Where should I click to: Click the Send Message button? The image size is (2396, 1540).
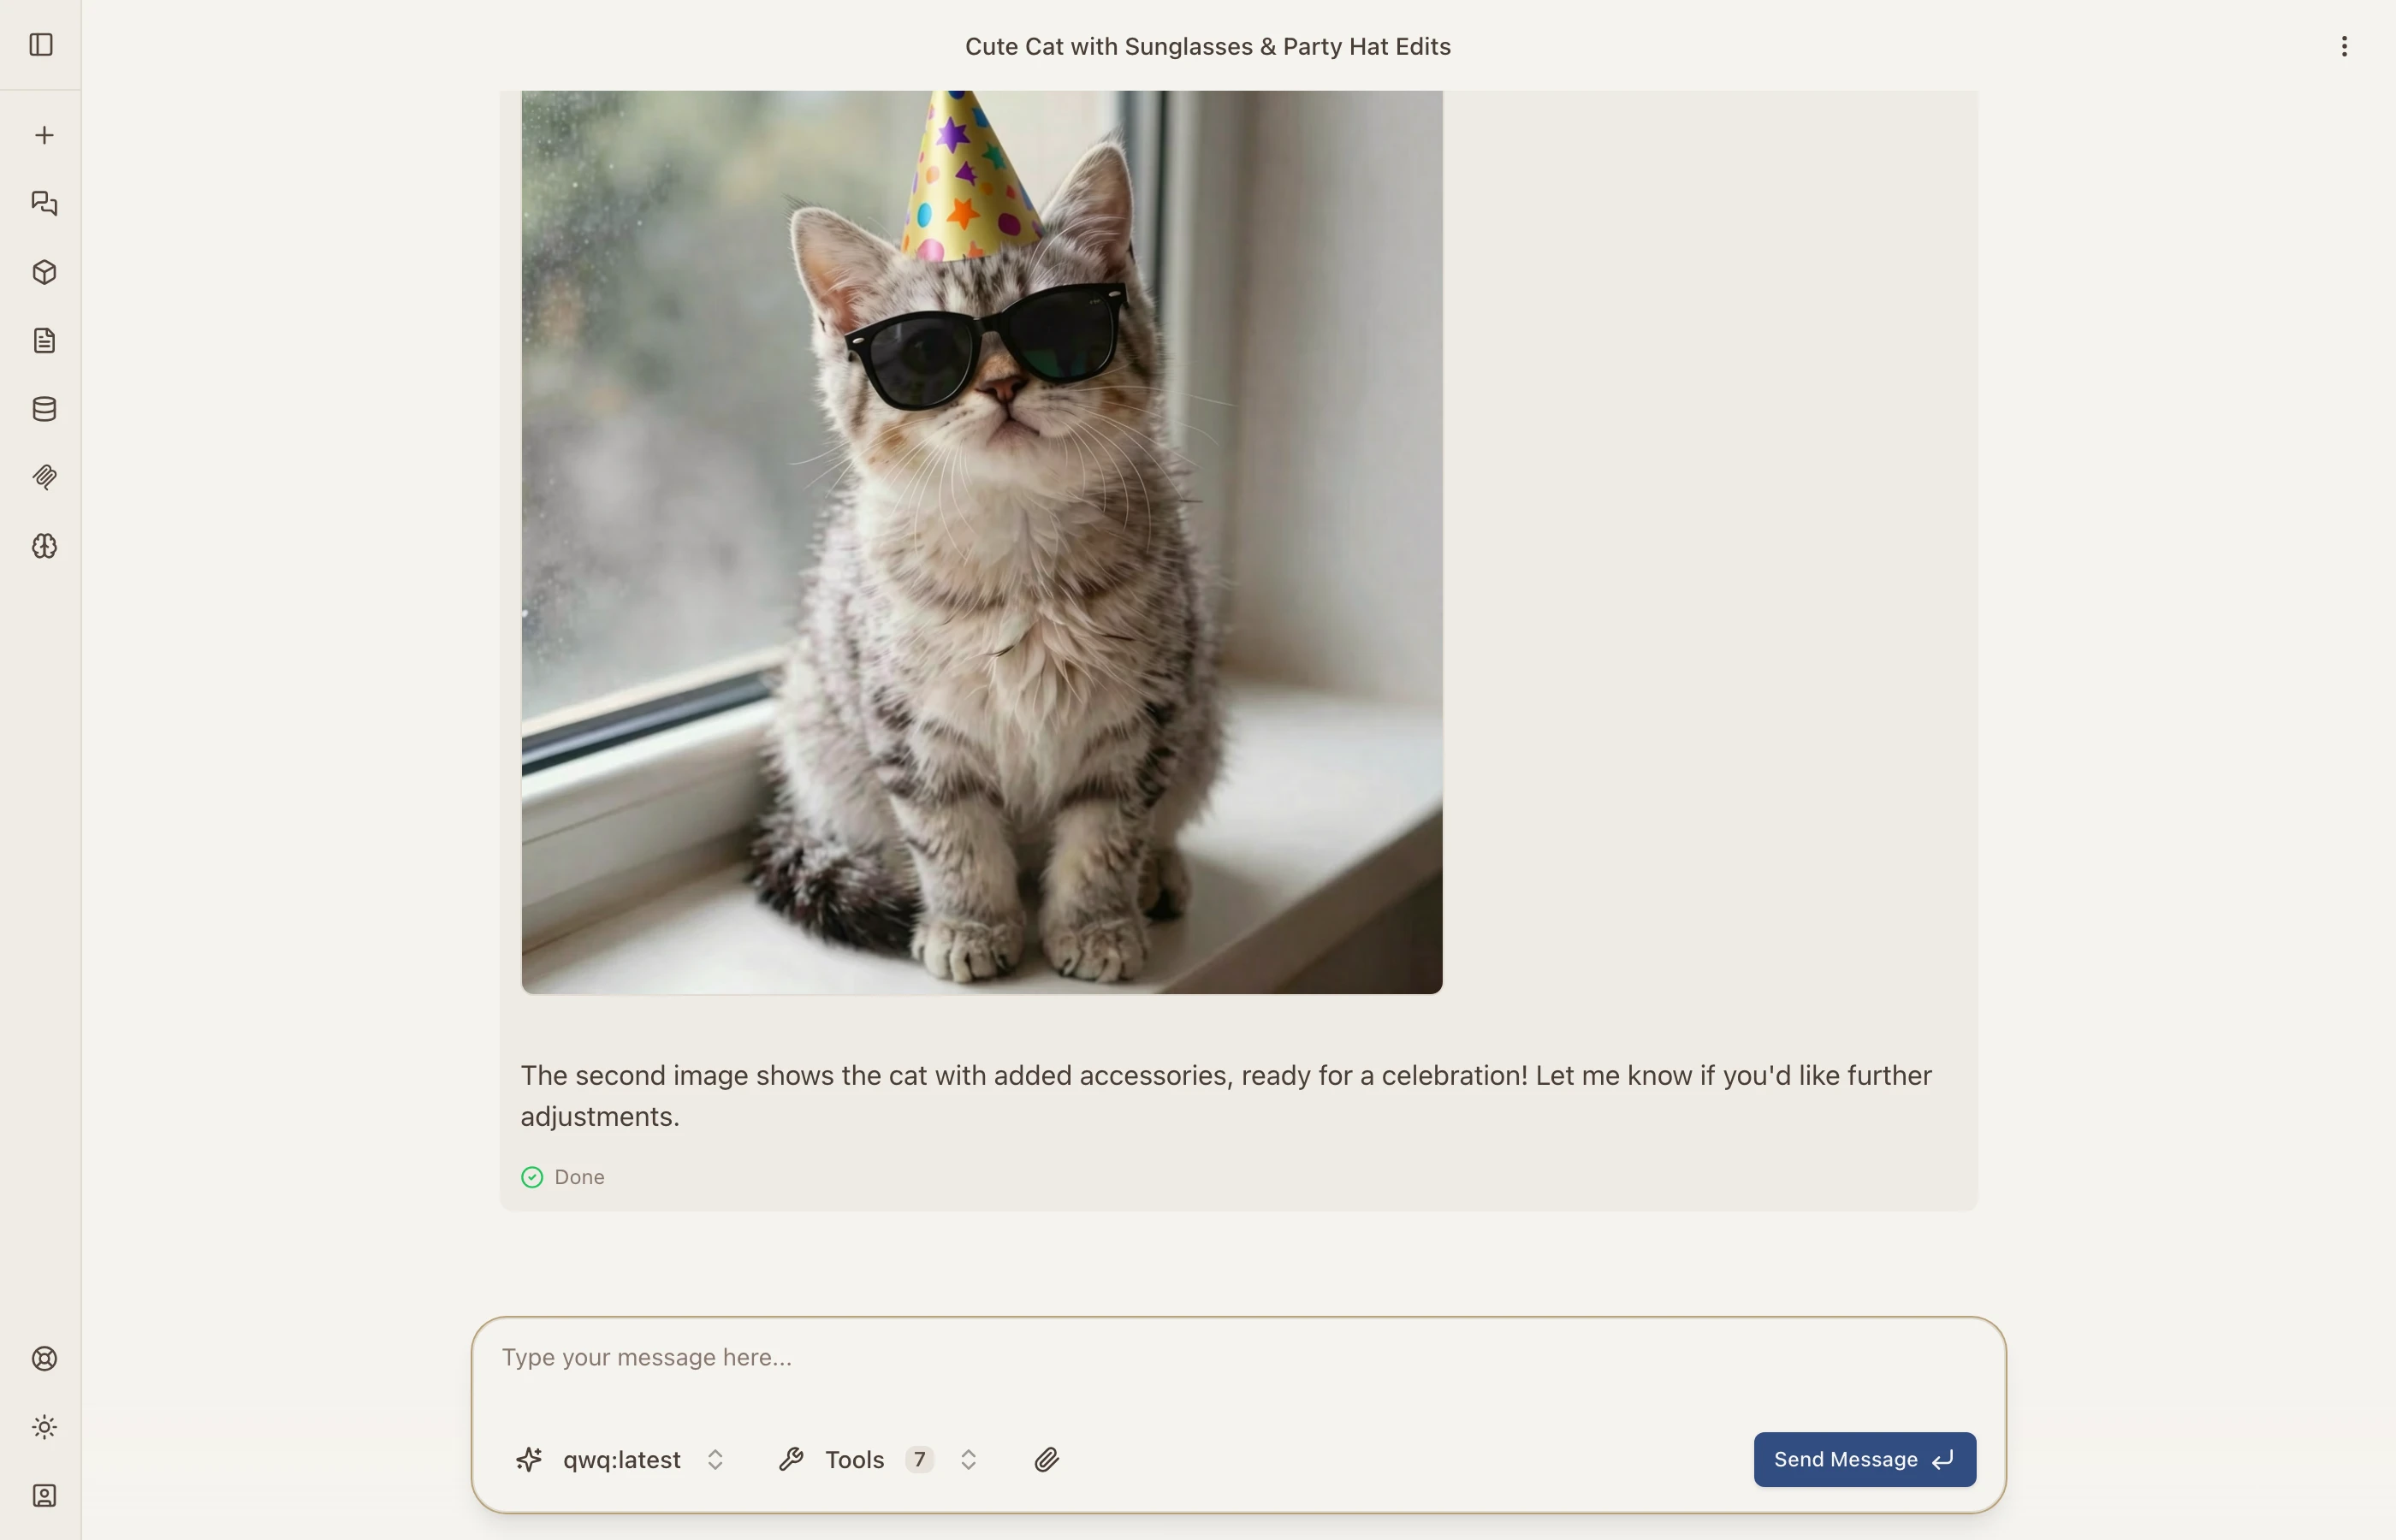1864,1460
